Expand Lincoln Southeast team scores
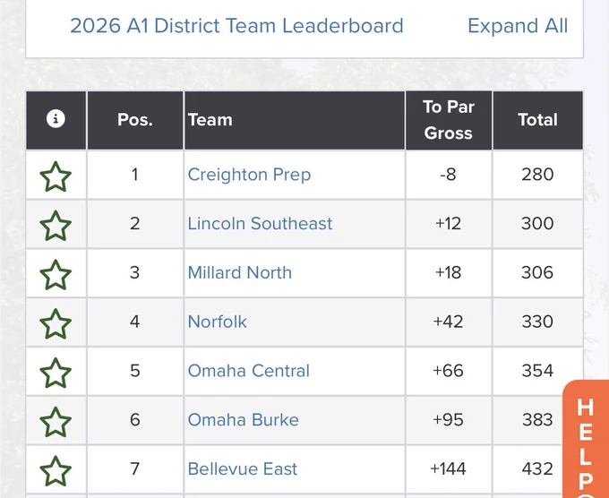Screen dimensions: 609x498 [260, 223]
